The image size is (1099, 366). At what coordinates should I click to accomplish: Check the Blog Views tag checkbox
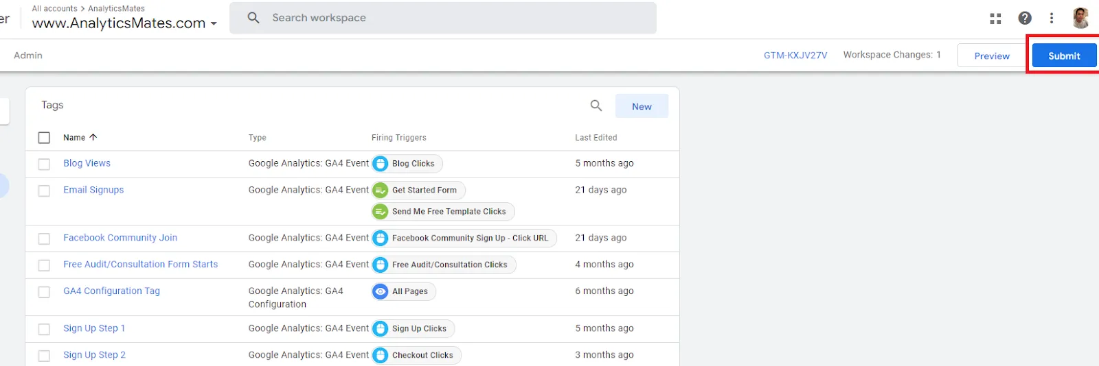click(x=44, y=164)
